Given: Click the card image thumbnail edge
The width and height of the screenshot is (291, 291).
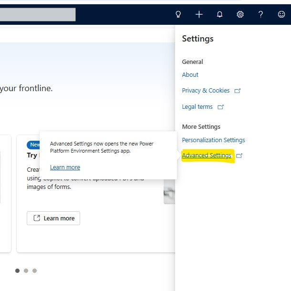Looking at the screenshot, I should click(x=169, y=192).
